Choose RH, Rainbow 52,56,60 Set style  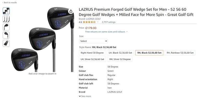[180, 53]
